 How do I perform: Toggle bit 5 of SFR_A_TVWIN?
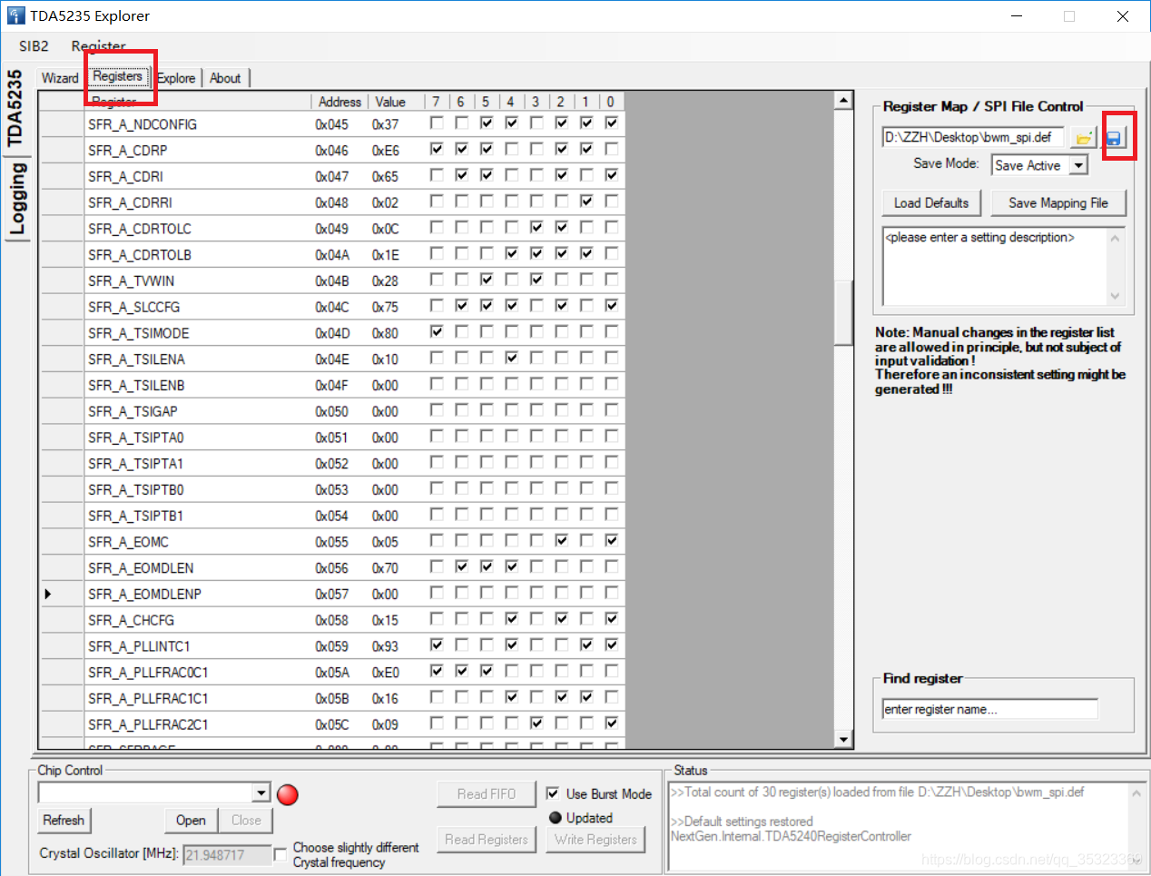point(487,280)
